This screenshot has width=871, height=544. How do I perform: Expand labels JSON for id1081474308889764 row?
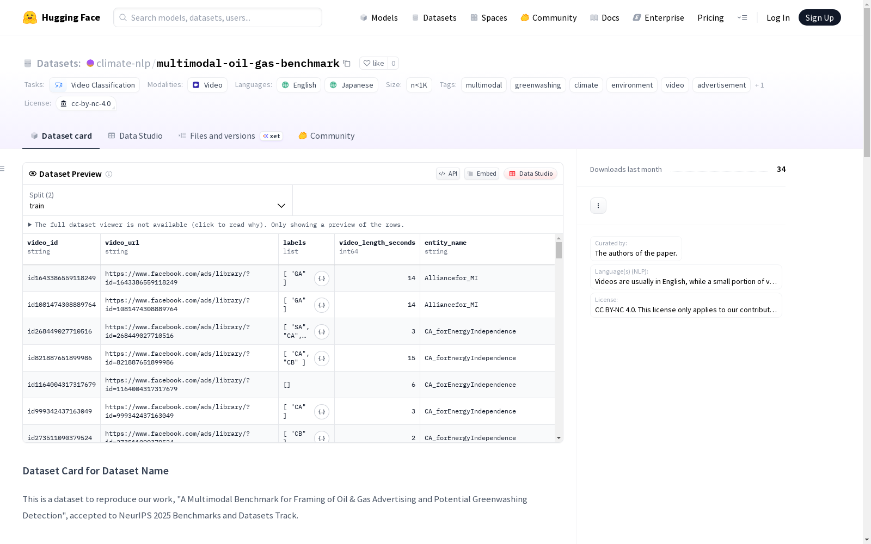(x=322, y=305)
